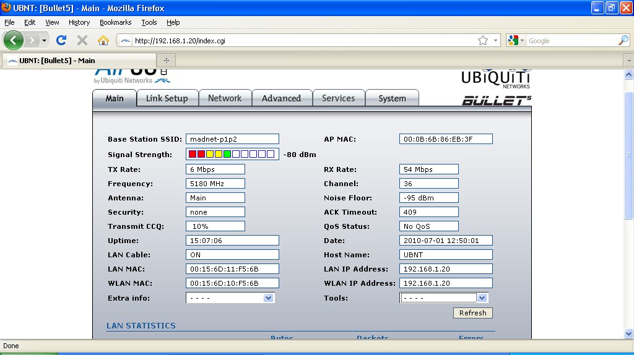The width and height of the screenshot is (634, 355).
Task: Open the Tools menu in menu bar
Action: (x=149, y=22)
